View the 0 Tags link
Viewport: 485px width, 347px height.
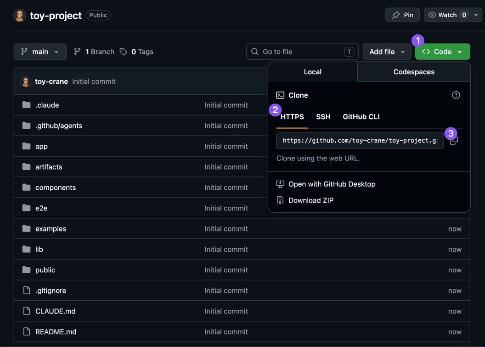point(136,51)
